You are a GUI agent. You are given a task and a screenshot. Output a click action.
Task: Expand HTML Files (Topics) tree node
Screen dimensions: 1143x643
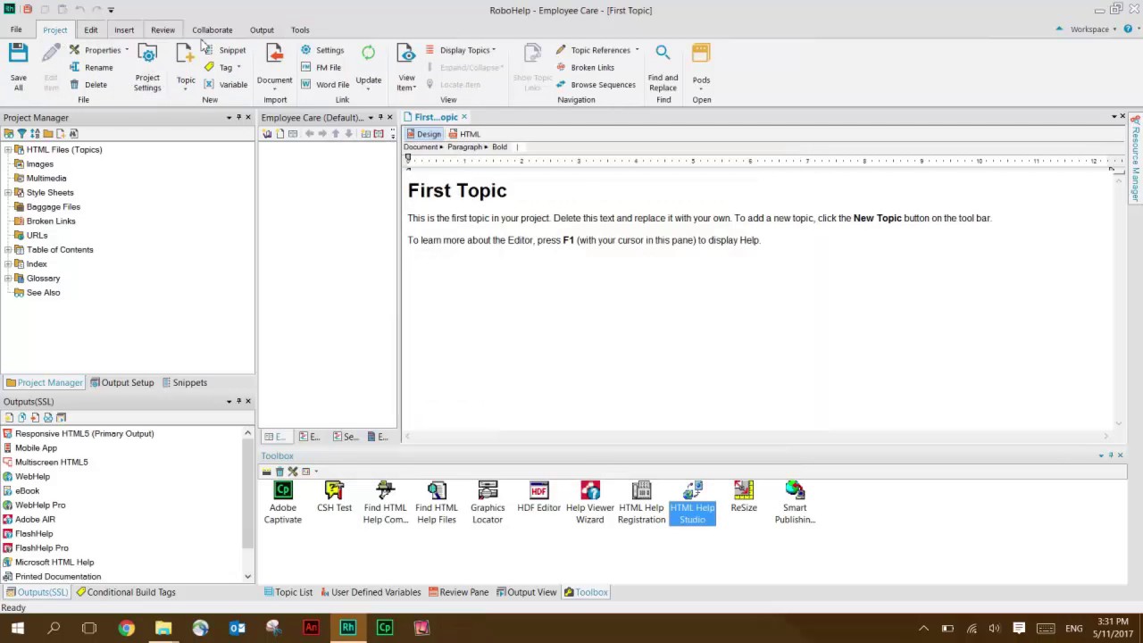pos(8,150)
